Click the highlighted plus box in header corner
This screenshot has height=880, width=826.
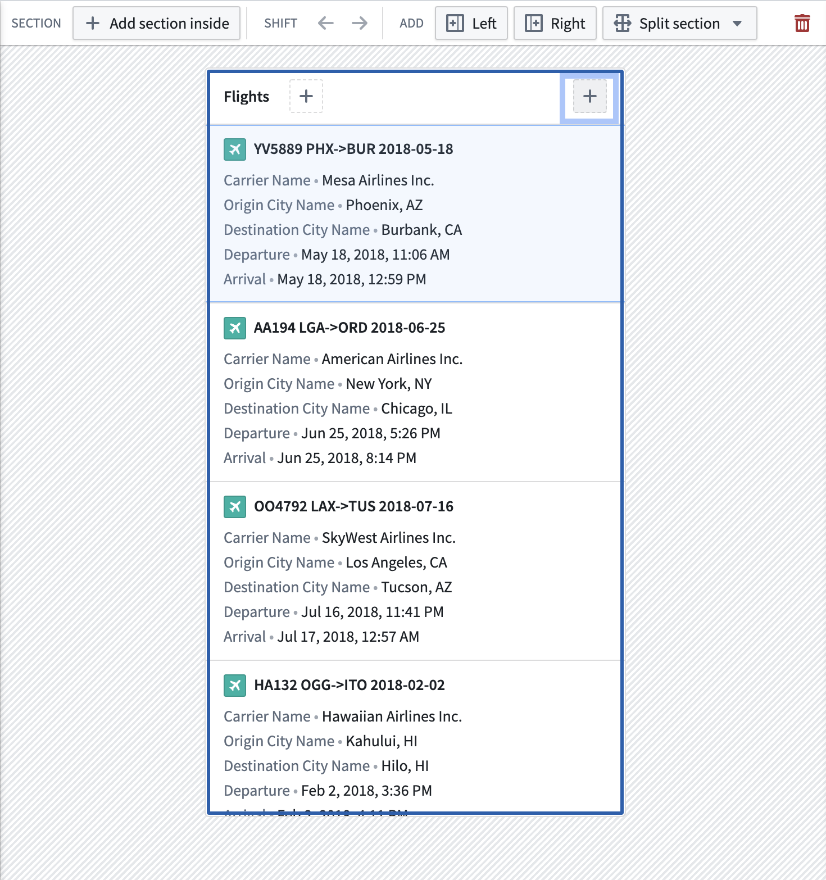(x=589, y=96)
